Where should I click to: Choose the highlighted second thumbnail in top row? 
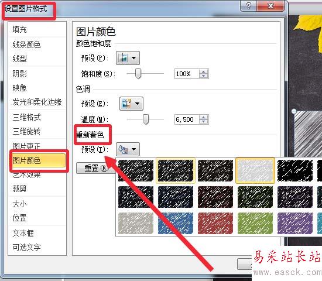pyautogui.click(x=176, y=171)
